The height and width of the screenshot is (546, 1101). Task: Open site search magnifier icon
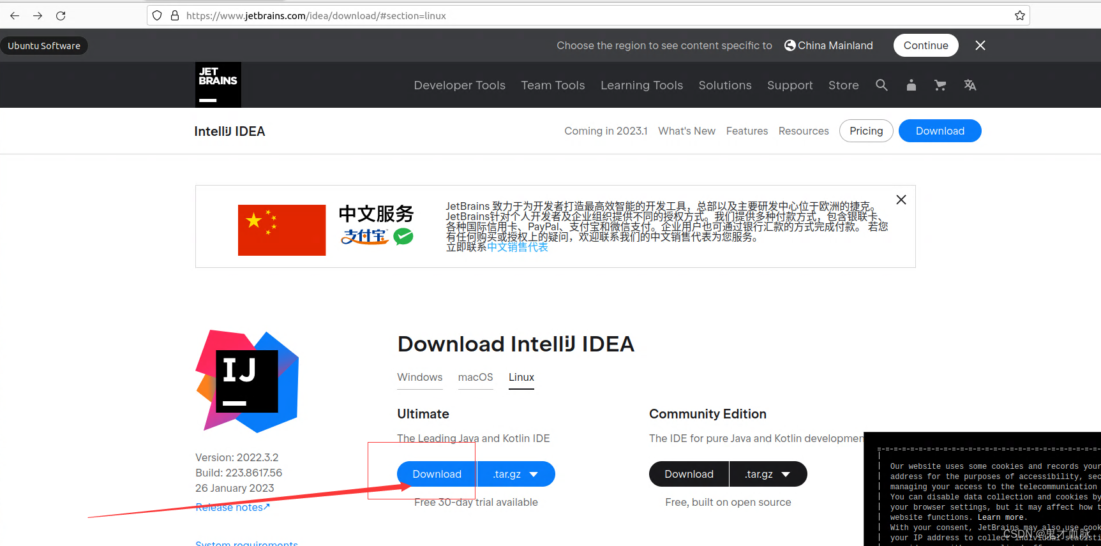(881, 85)
